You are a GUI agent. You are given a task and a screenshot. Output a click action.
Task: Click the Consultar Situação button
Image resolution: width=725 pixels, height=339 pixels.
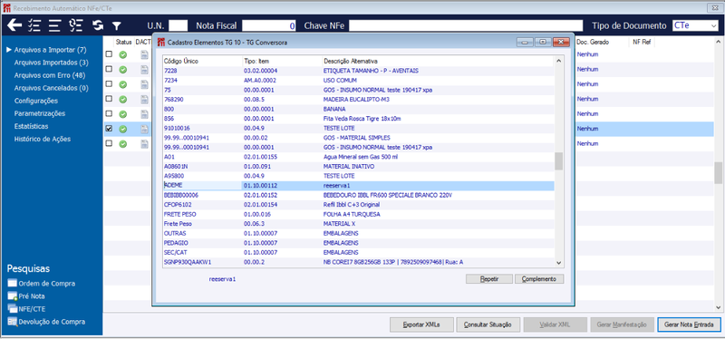click(x=488, y=324)
